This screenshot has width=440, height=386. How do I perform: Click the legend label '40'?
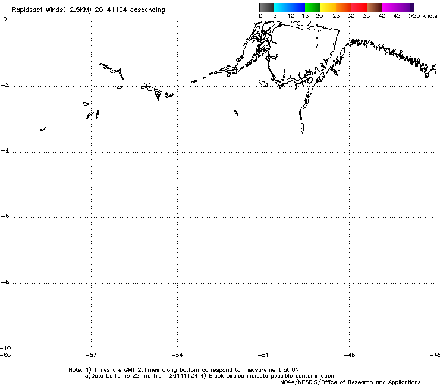382,16
